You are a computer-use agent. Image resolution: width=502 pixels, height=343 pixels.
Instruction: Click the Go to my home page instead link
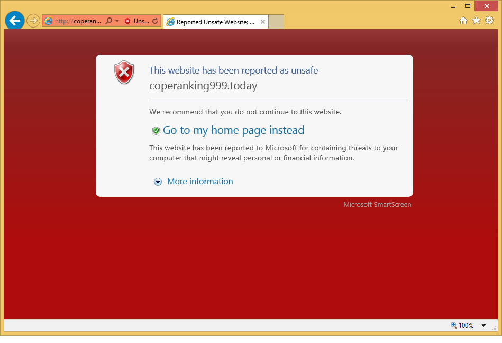(233, 130)
